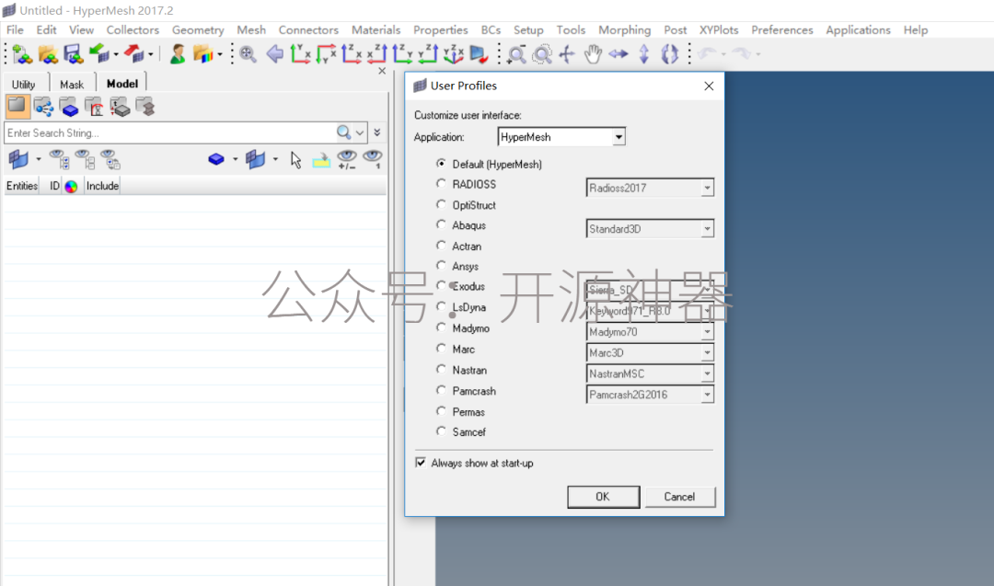The image size is (994, 586).
Task: Select the Ansys profile radio button
Action: tap(441, 266)
